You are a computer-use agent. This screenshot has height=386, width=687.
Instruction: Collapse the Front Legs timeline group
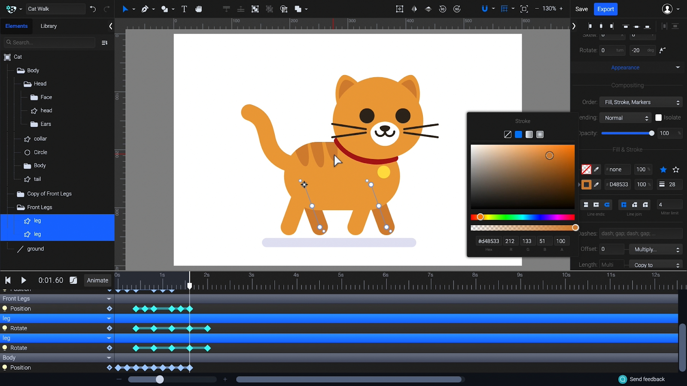[109, 299]
